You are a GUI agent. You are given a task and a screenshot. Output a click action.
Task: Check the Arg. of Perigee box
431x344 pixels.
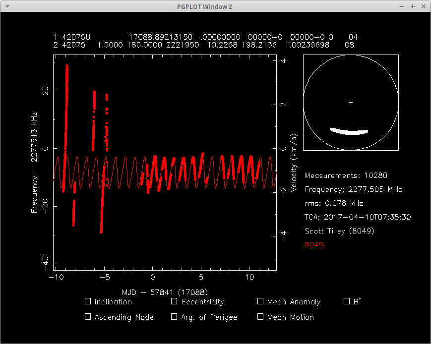(174, 317)
